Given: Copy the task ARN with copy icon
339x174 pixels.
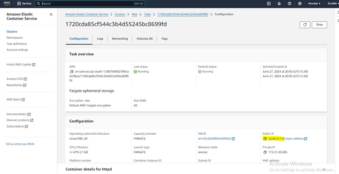Looking at the screenshot, I should 72,72.
